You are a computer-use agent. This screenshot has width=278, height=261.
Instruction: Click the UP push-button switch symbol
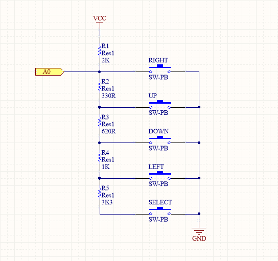point(160,105)
